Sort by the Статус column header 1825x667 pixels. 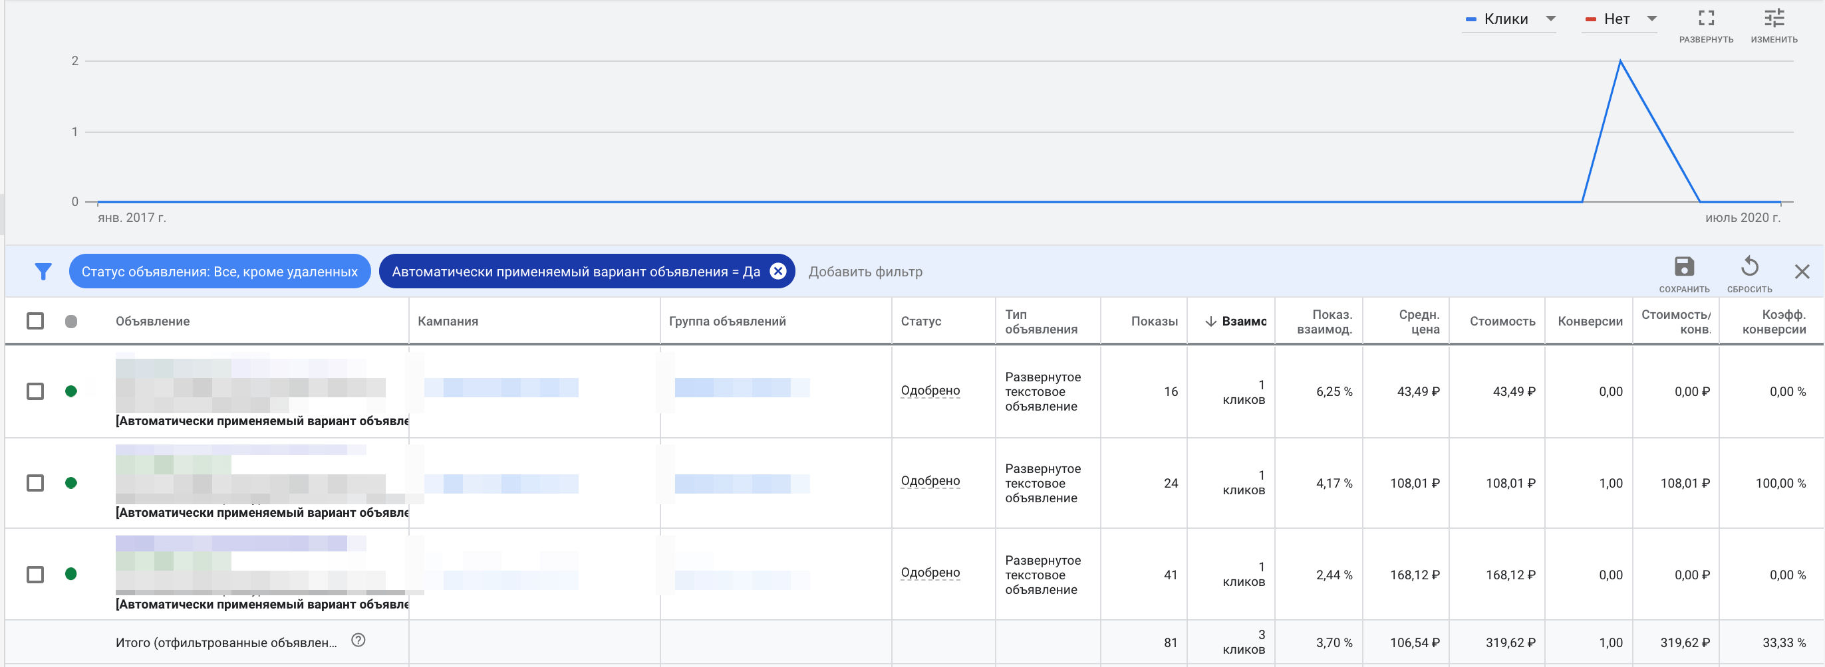921,321
